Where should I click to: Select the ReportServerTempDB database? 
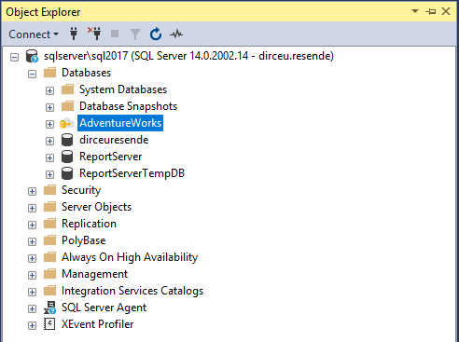coord(132,173)
